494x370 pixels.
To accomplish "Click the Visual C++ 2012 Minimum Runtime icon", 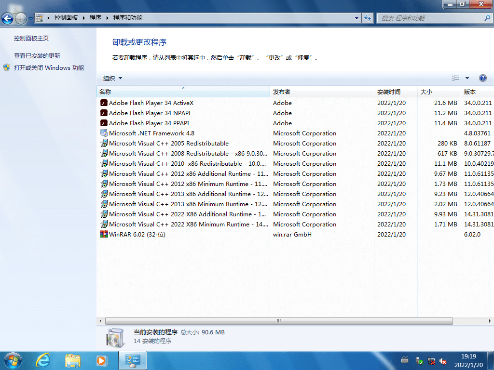I will (104, 184).
